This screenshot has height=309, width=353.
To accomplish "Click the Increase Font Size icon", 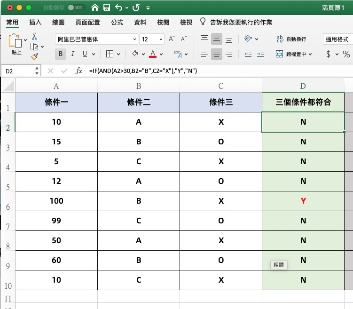I will coord(172,40).
